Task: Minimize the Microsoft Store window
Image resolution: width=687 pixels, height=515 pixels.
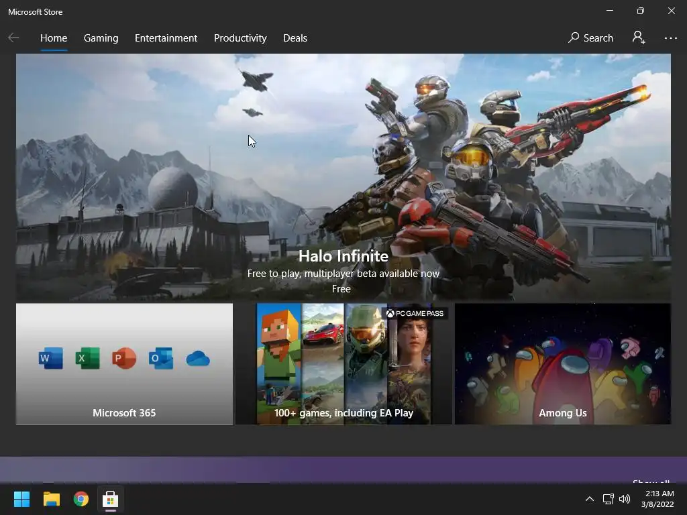Action: click(x=609, y=11)
